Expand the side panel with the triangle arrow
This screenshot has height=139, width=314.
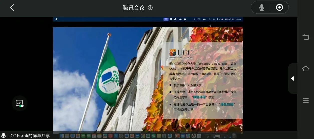(292, 79)
